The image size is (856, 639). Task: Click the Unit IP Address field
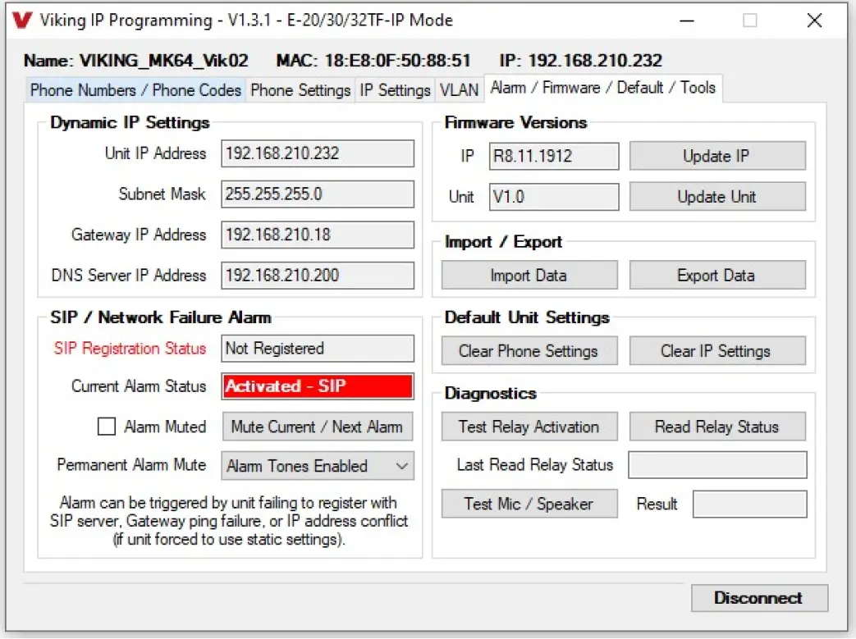[317, 153]
